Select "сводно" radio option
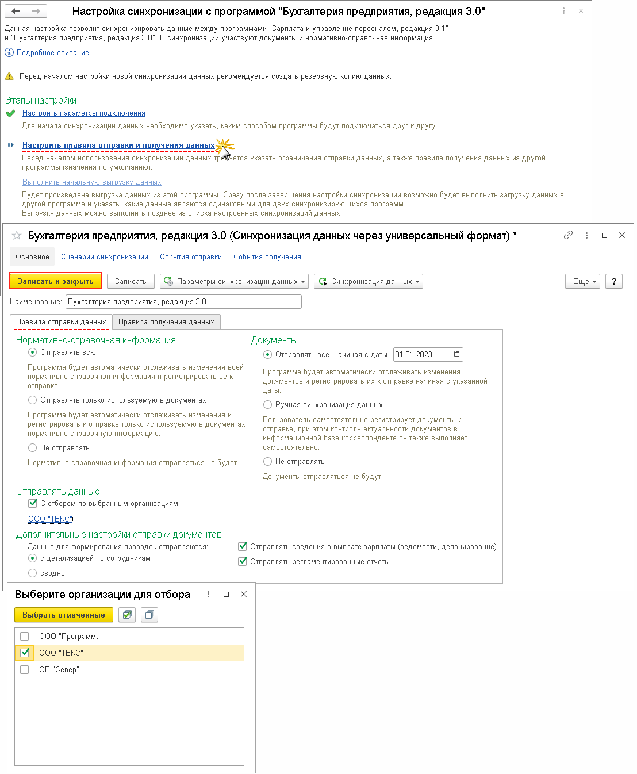Screen dimensions: 637x774 pos(33,573)
